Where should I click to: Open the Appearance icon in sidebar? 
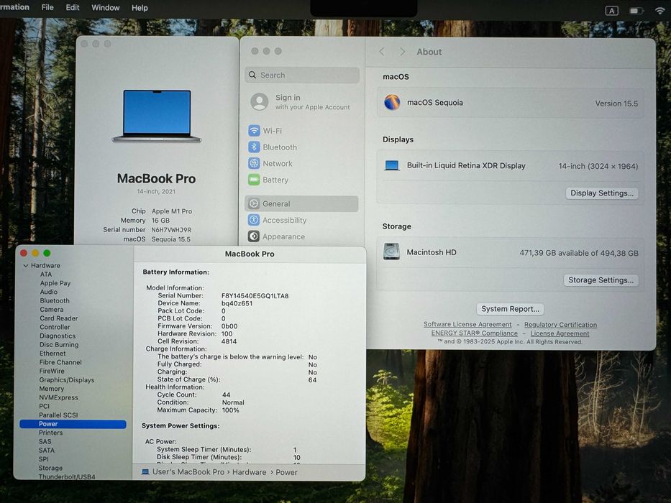click(253, 236)
